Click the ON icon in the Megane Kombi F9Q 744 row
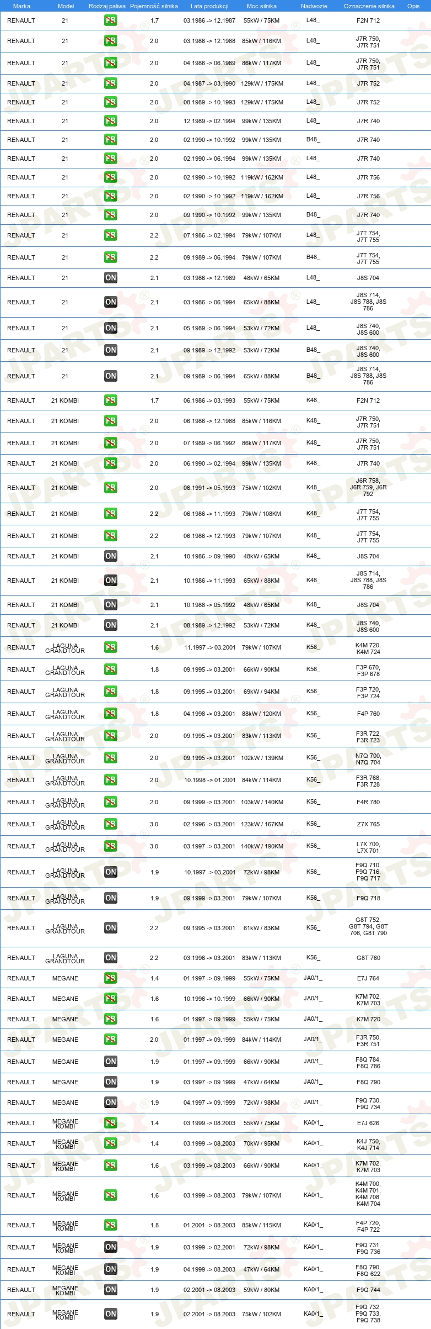The height and width of the screenshot is (1329, 431). 111,1290
